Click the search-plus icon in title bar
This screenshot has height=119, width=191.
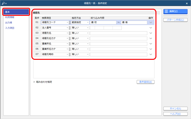click(x=5, y=3)
